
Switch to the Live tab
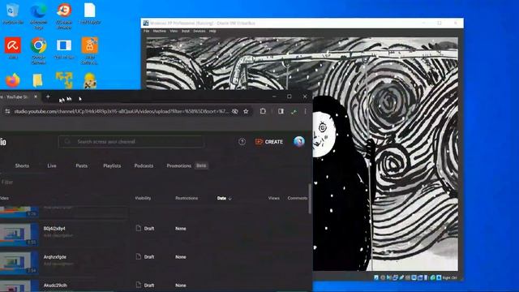[x=52, y=165]
